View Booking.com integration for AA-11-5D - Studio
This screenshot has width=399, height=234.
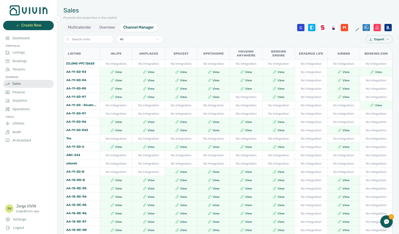[x=376, y=105]
